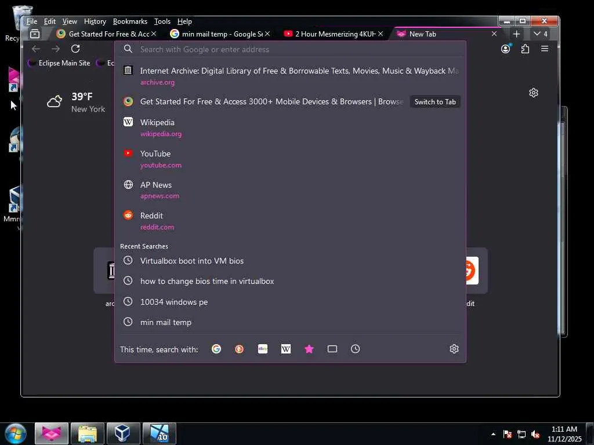Click the 39°F New York weather widget
Viewport: 594px width, 445px height.
click(x=76, y=102)
